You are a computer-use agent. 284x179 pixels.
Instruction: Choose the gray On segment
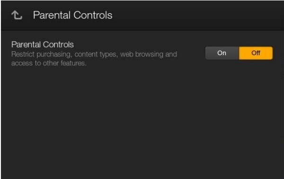point(222,53)
